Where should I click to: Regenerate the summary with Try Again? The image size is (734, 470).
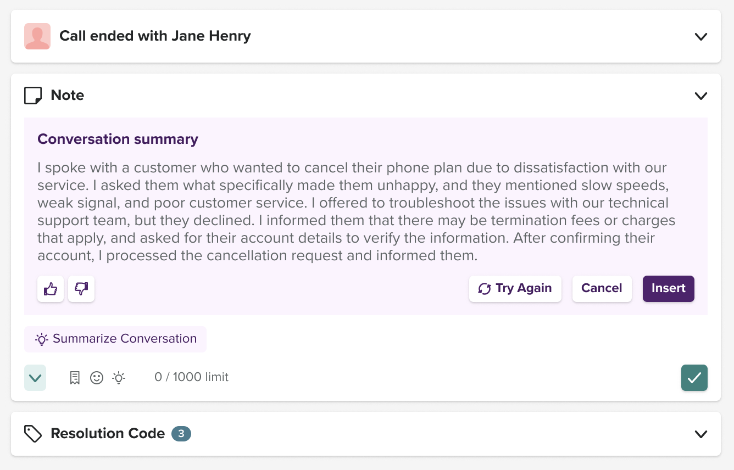(515, 288)
